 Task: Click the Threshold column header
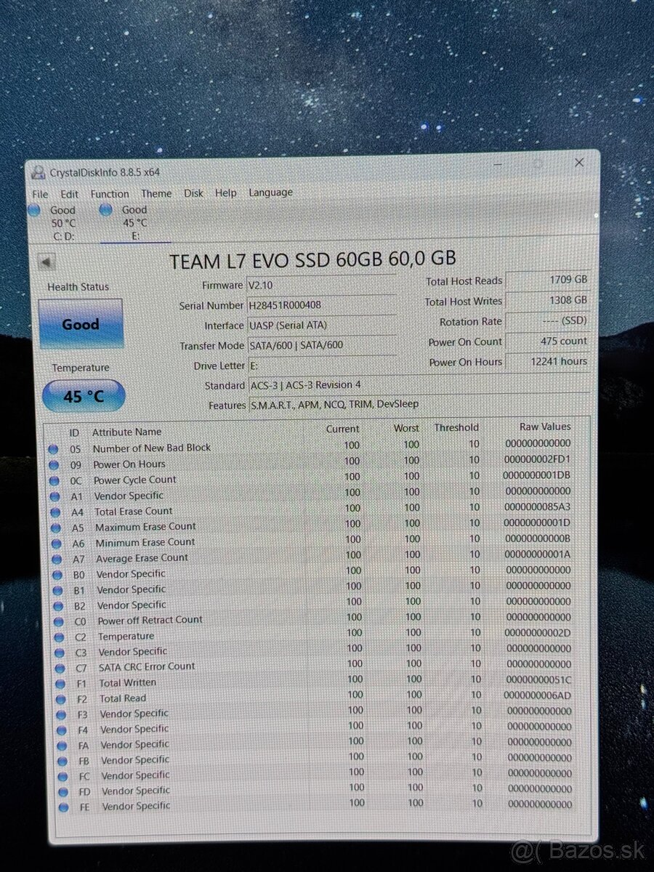tap(456, 428)
